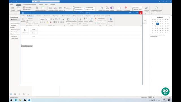Open the tasks icon in the navigation bar
This screenshot has height=102, width=181.
click(x=24, y=94)
